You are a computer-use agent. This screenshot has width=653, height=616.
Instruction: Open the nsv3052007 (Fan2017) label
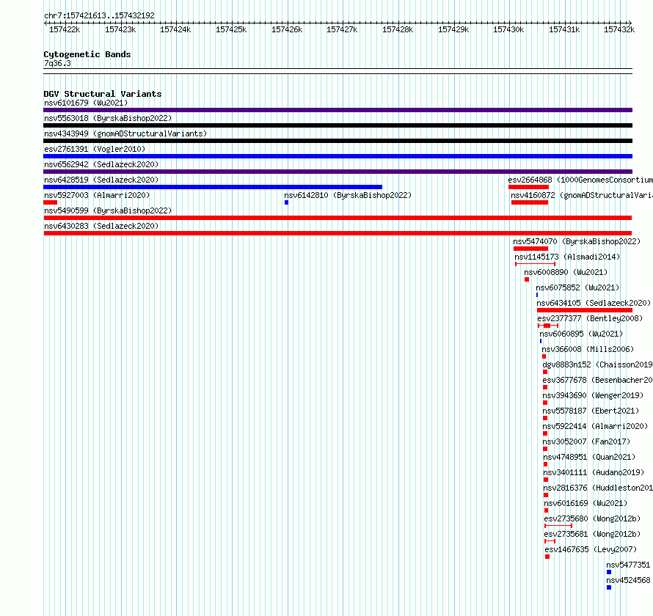click(586, 441)
